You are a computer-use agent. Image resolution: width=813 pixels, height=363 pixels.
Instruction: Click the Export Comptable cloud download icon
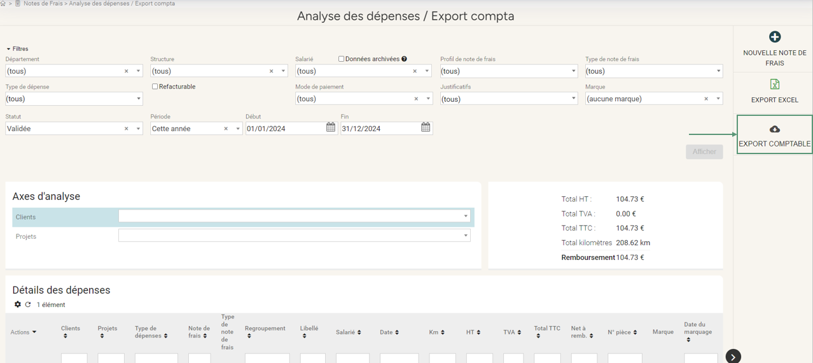[x=774, y=129]
